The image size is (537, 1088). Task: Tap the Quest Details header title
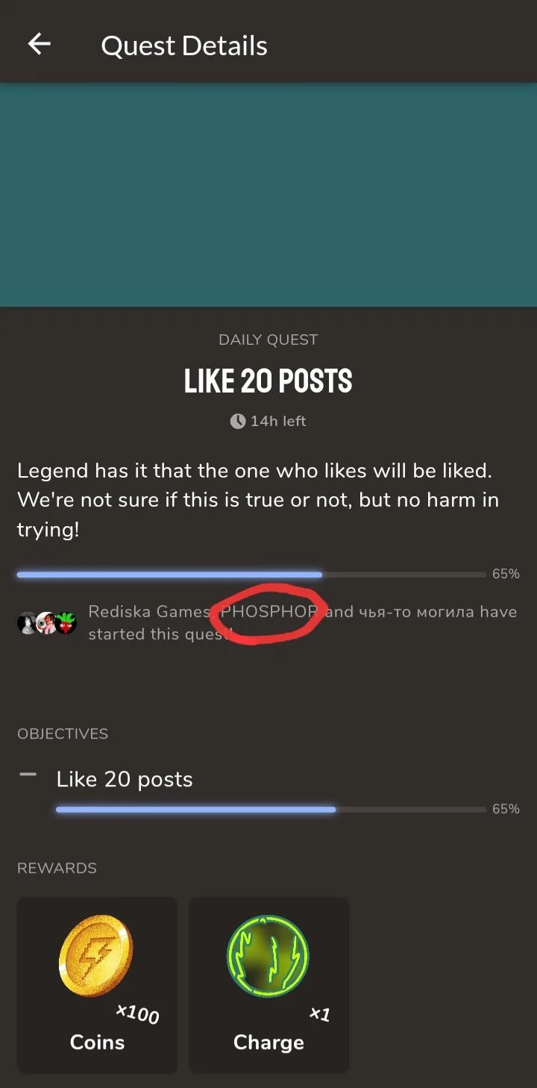tap(184, 46)
